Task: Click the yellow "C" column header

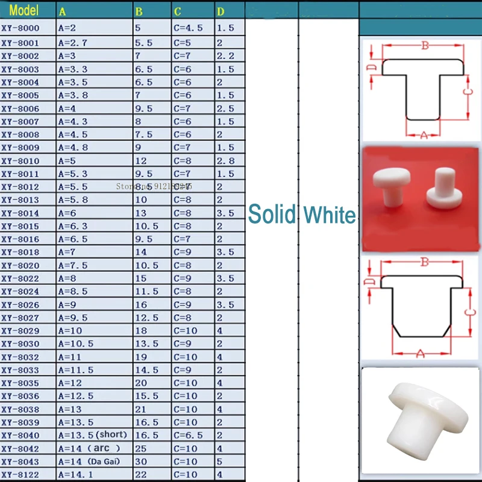Action: click(177, 11)
